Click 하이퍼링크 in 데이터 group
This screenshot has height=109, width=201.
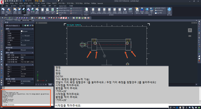coord(159,11)
